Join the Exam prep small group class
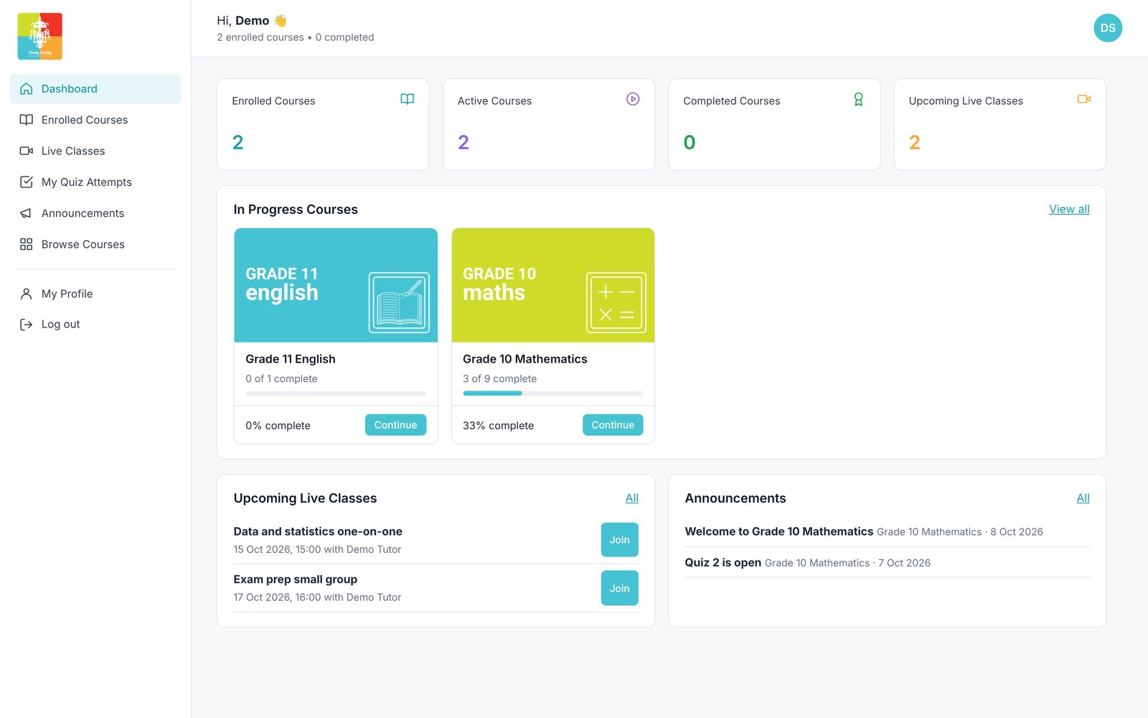 pos(619,588)
